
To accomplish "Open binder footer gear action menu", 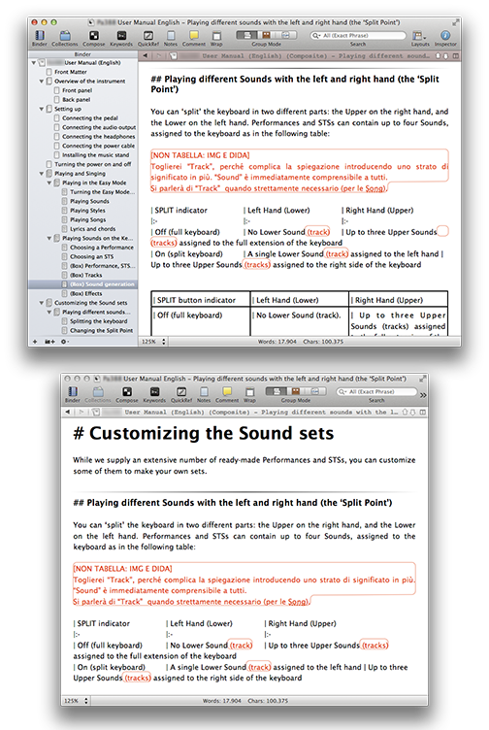I will pyautogui.click(x=65, y=342).
